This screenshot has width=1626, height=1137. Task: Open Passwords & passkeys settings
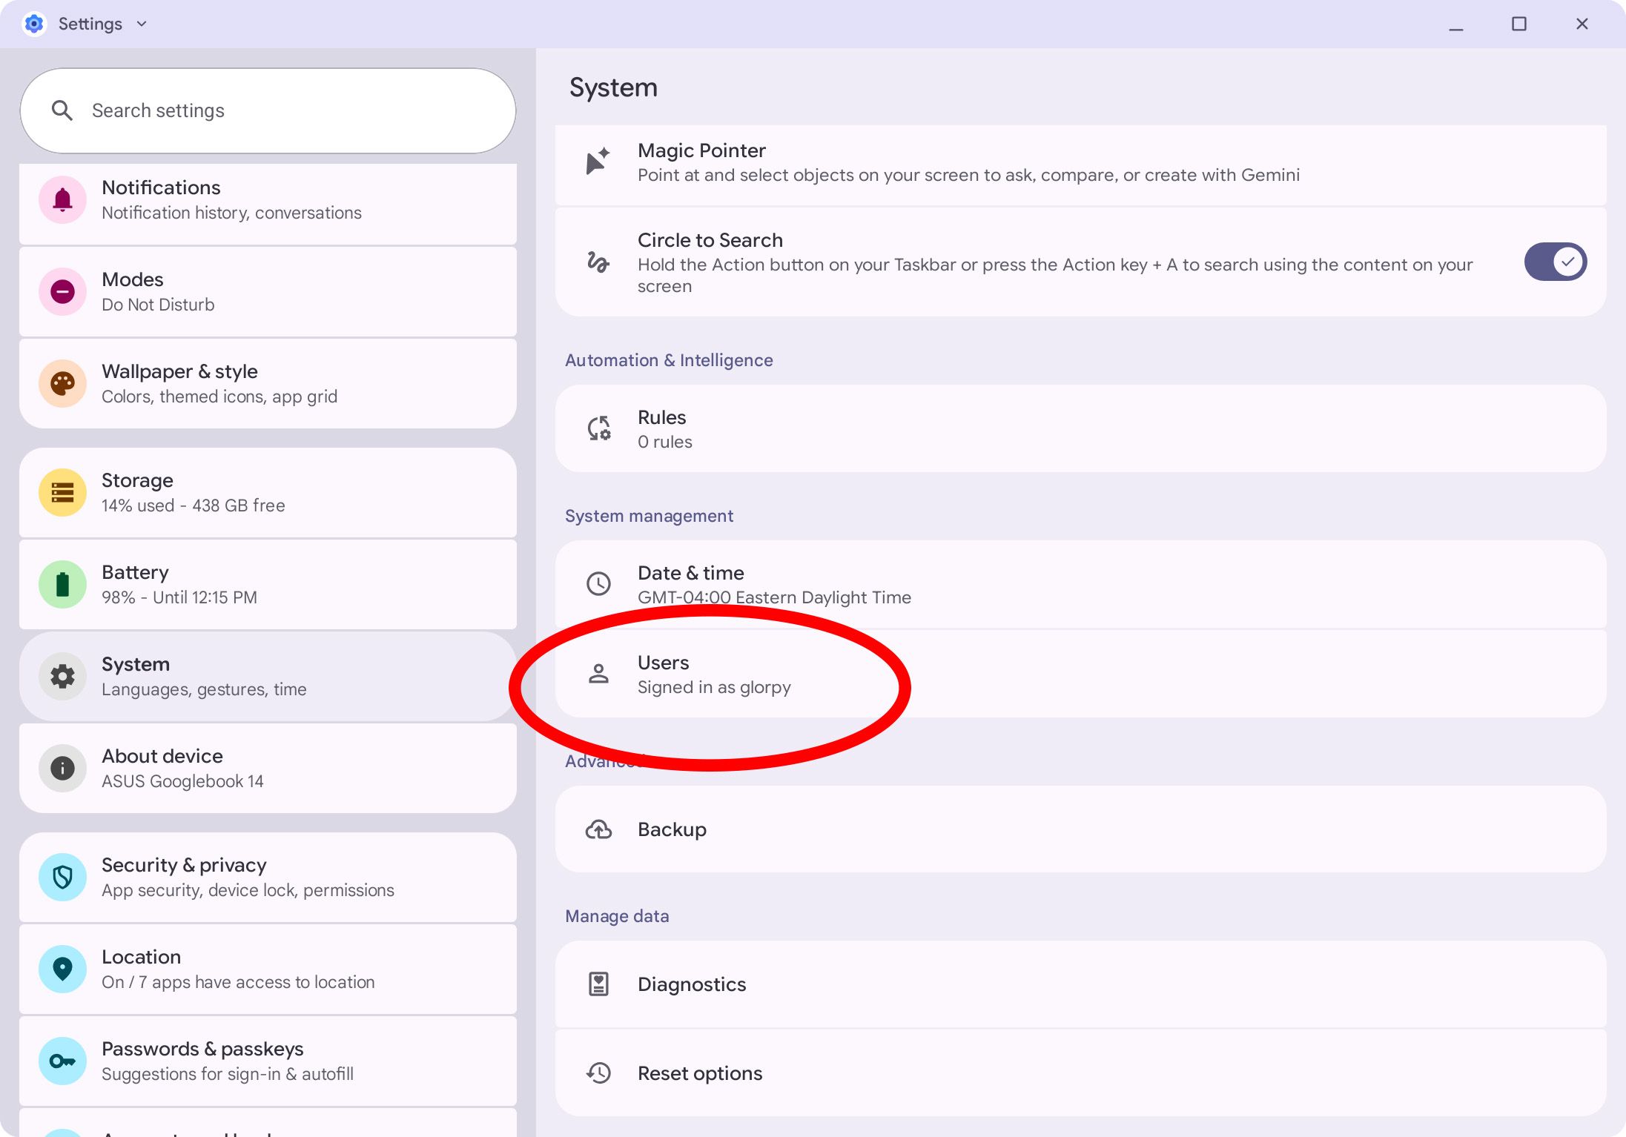click(x=268, y=1061)
